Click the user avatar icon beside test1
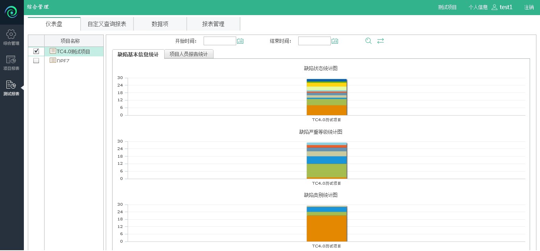 coord(495,7)
